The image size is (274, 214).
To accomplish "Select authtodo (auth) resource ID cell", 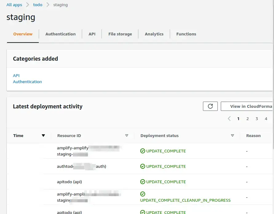I will 81,166.
